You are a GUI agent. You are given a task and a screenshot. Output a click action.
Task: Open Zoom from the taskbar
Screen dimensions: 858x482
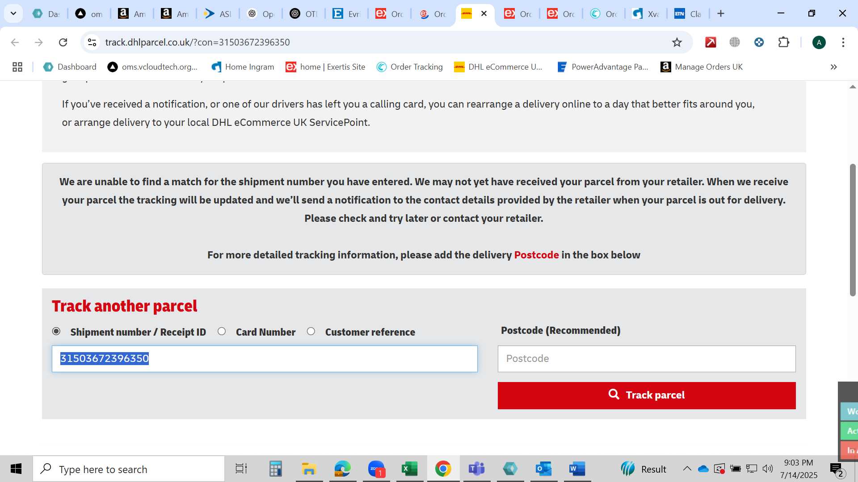[376, 469]
